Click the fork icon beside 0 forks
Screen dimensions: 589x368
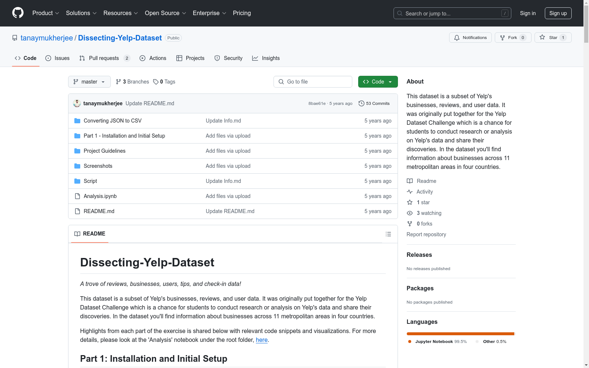[x=410, y=224]
